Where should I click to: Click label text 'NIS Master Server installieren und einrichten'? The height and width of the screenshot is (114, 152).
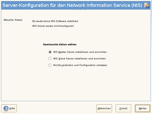(x=80, y=52)
